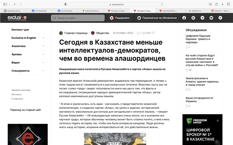The image size is (233, 145).
Task: Click the share arrow icon beside view count
Action: 153,33
